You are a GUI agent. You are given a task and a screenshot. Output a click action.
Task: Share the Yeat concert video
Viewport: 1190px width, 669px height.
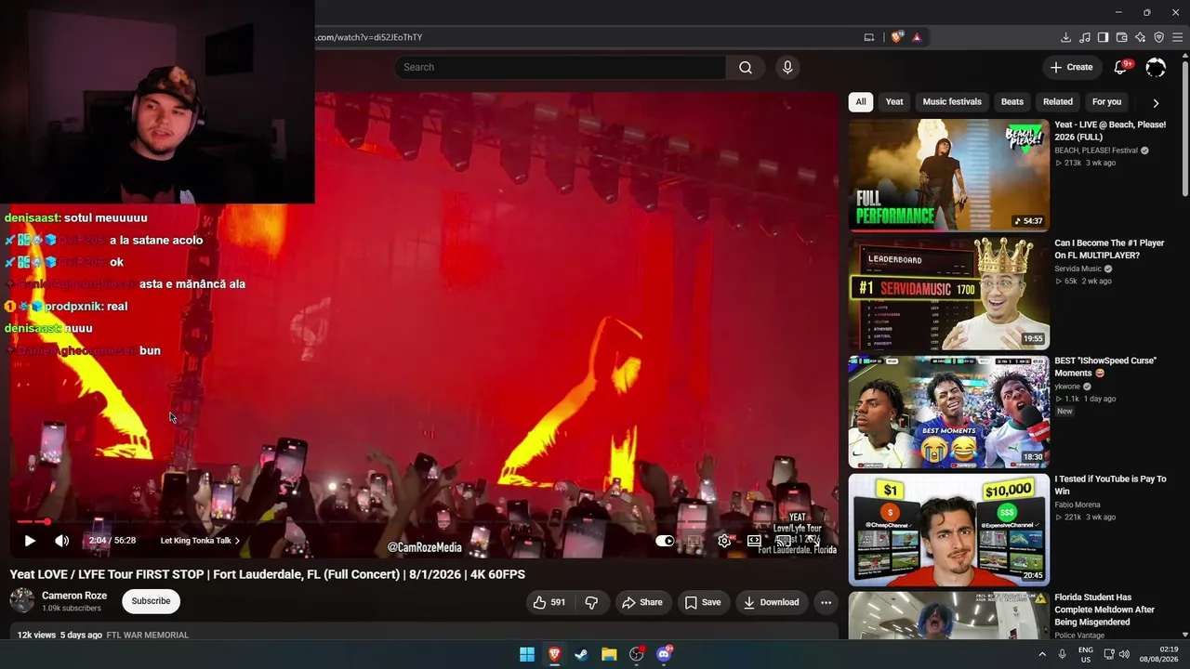click(642, 602)
